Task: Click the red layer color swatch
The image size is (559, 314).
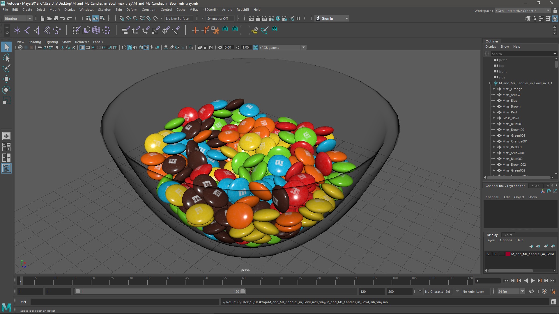Action: (x=508, y=254)
